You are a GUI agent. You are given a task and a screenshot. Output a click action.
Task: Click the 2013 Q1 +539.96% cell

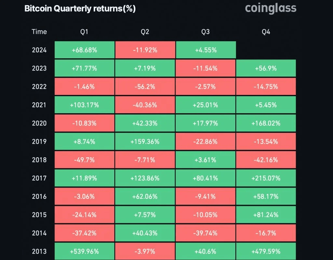point(85,252)
